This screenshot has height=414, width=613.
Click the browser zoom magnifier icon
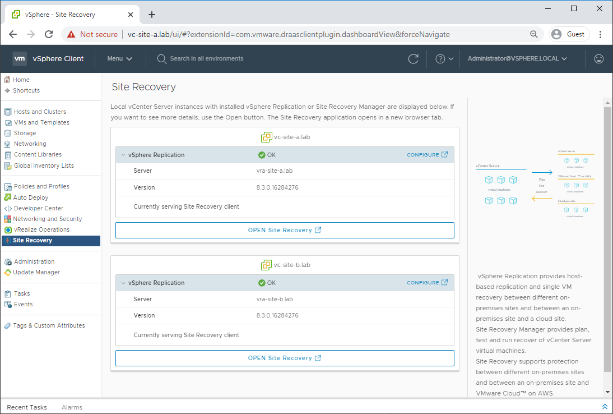(x=533, y=34)
